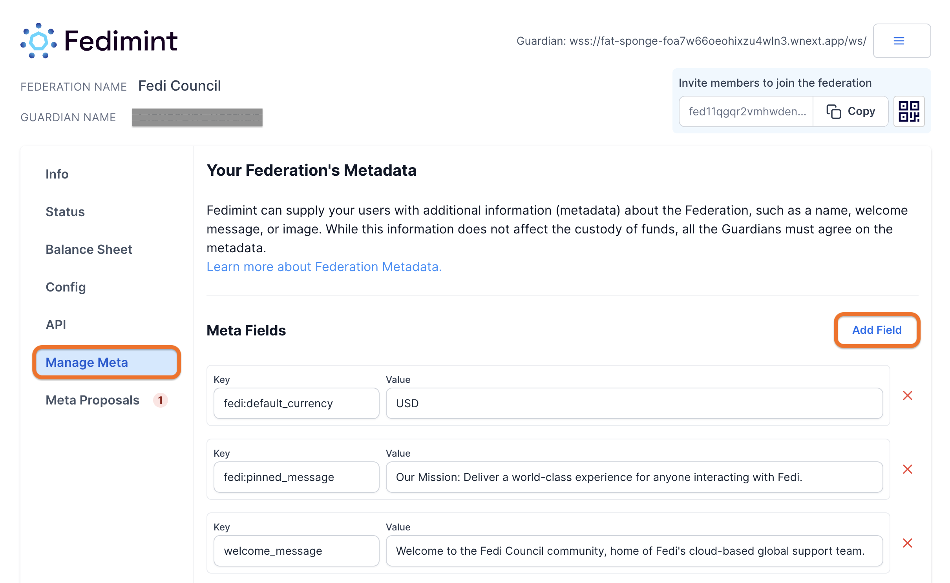Delete the welcome_message meta field
This screenshot has height=583, width=950.
(907, 543)
